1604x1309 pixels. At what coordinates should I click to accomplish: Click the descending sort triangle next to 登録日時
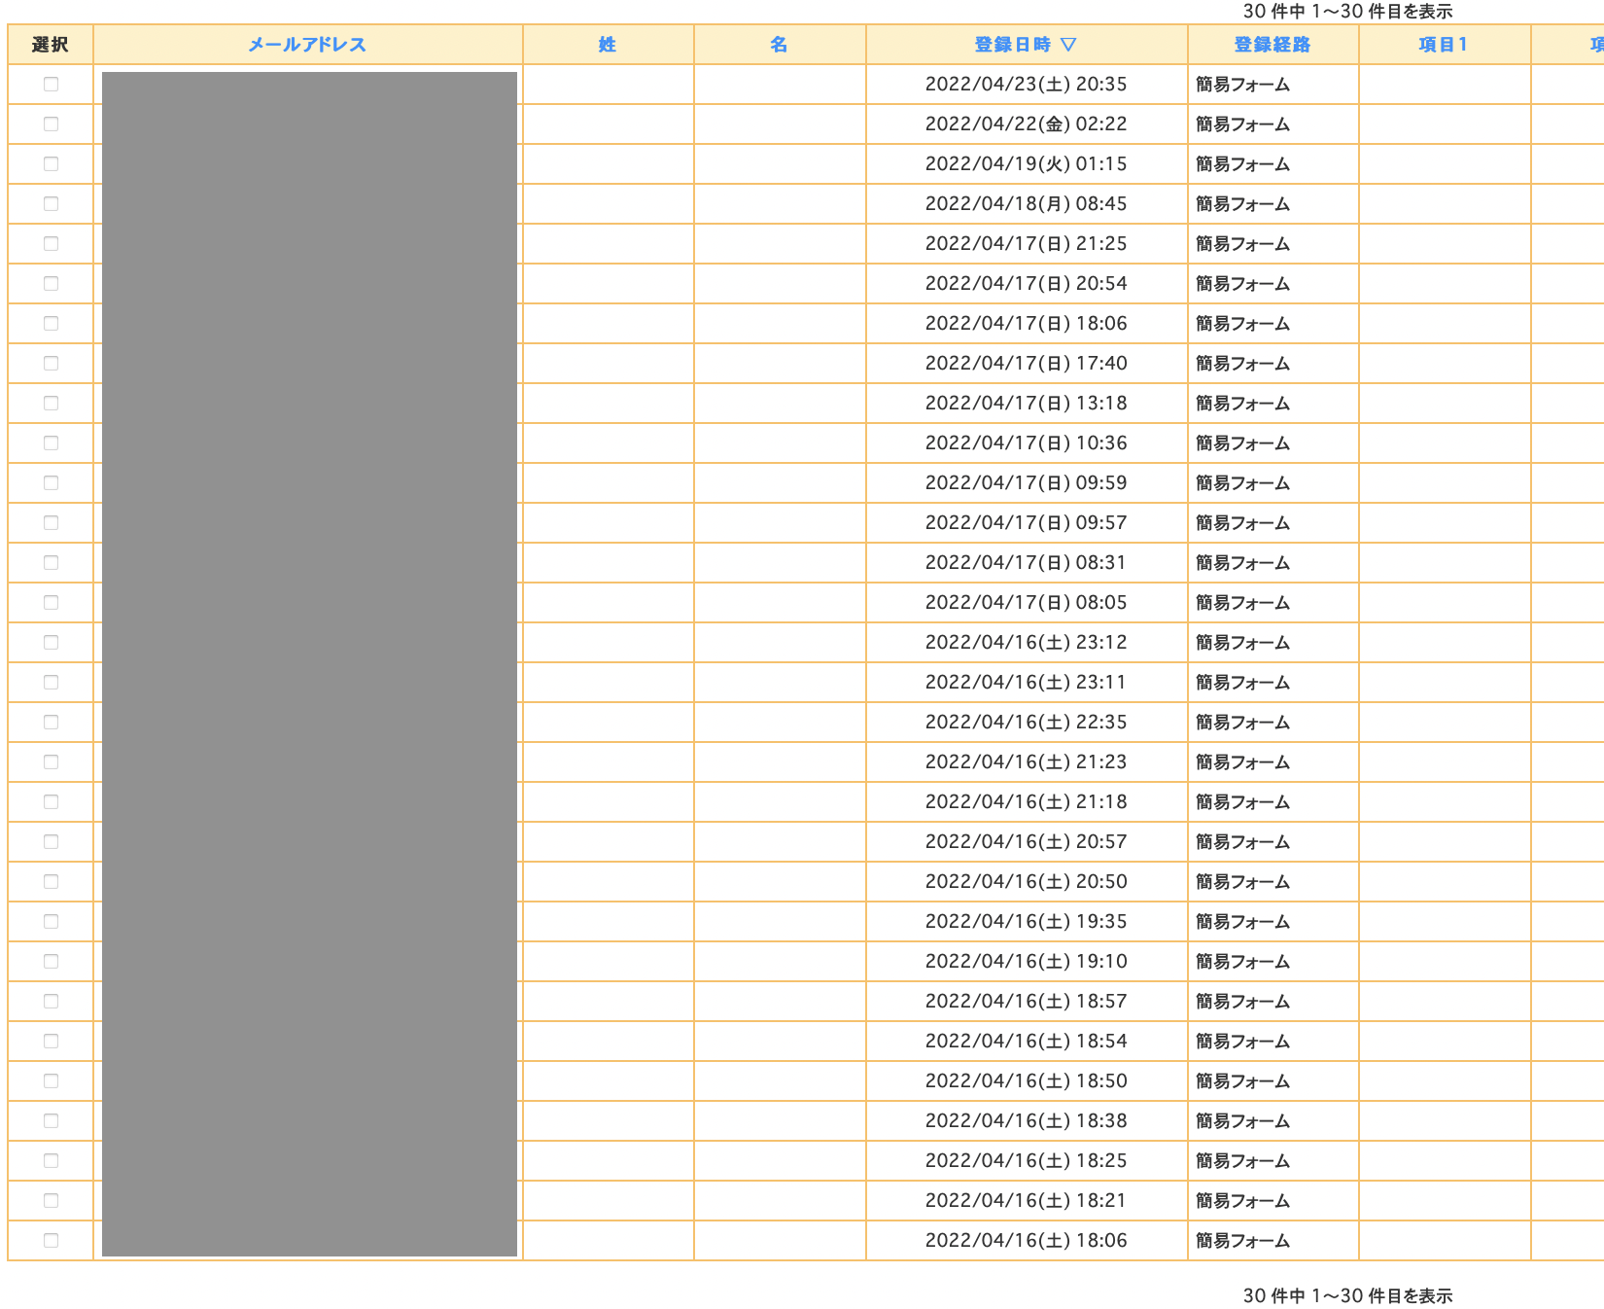1068,45
